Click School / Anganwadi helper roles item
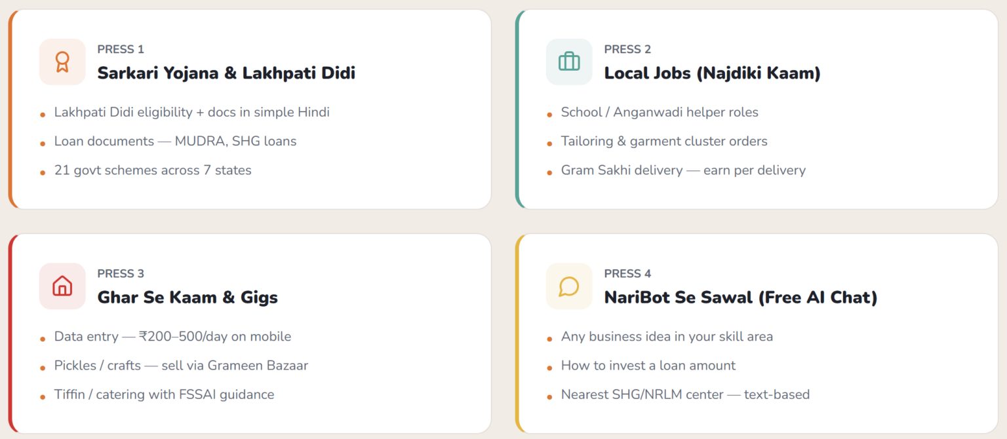Viewport: 1007px width, 439px height. 660,112
